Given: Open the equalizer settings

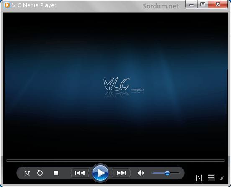Looking at the screenshot, I should (x=199, y=178).
